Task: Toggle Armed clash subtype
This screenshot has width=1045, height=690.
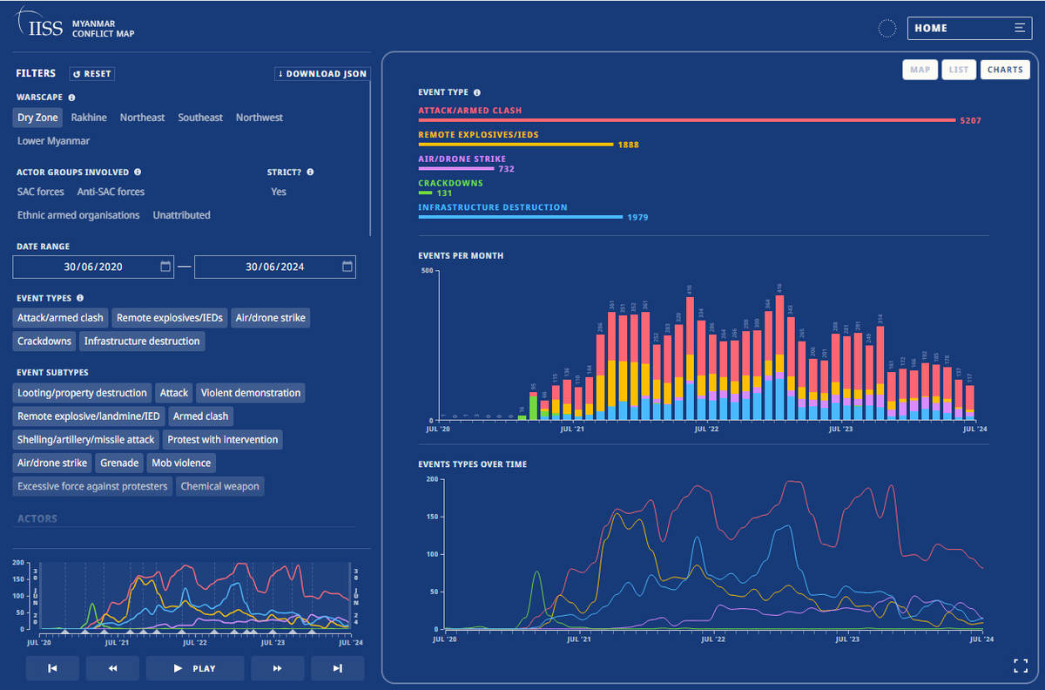Action: [200, 416]
